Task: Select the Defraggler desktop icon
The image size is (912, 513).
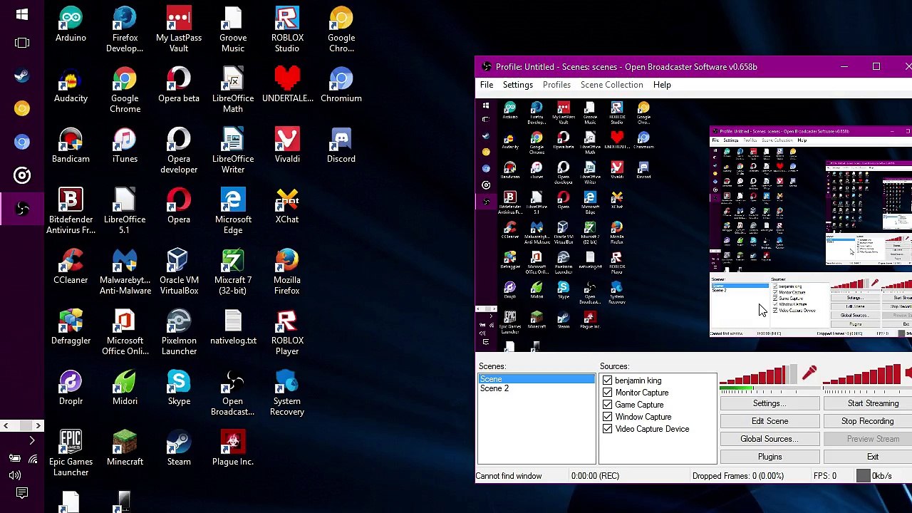Action: [x=71, y=327]
